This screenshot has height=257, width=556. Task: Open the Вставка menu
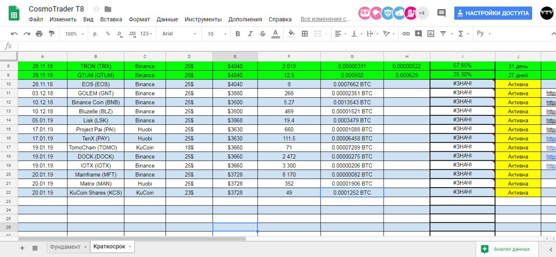(111, 20)
